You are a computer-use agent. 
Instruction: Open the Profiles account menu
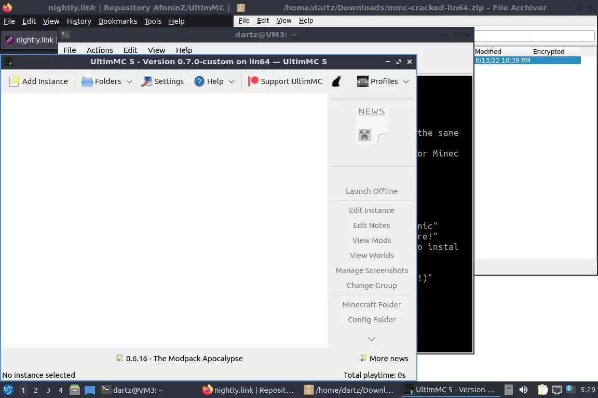[x=377, y=81]
